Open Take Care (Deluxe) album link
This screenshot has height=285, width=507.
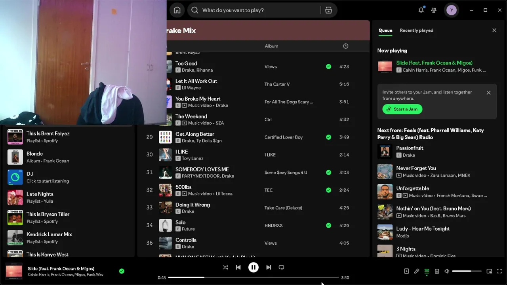coord(283,208)
